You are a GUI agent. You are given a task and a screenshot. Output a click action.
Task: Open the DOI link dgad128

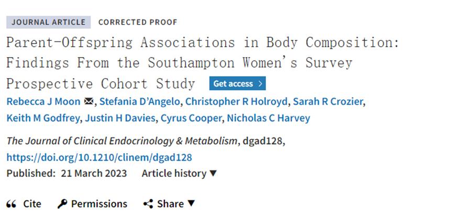click(x=99, y=157)
